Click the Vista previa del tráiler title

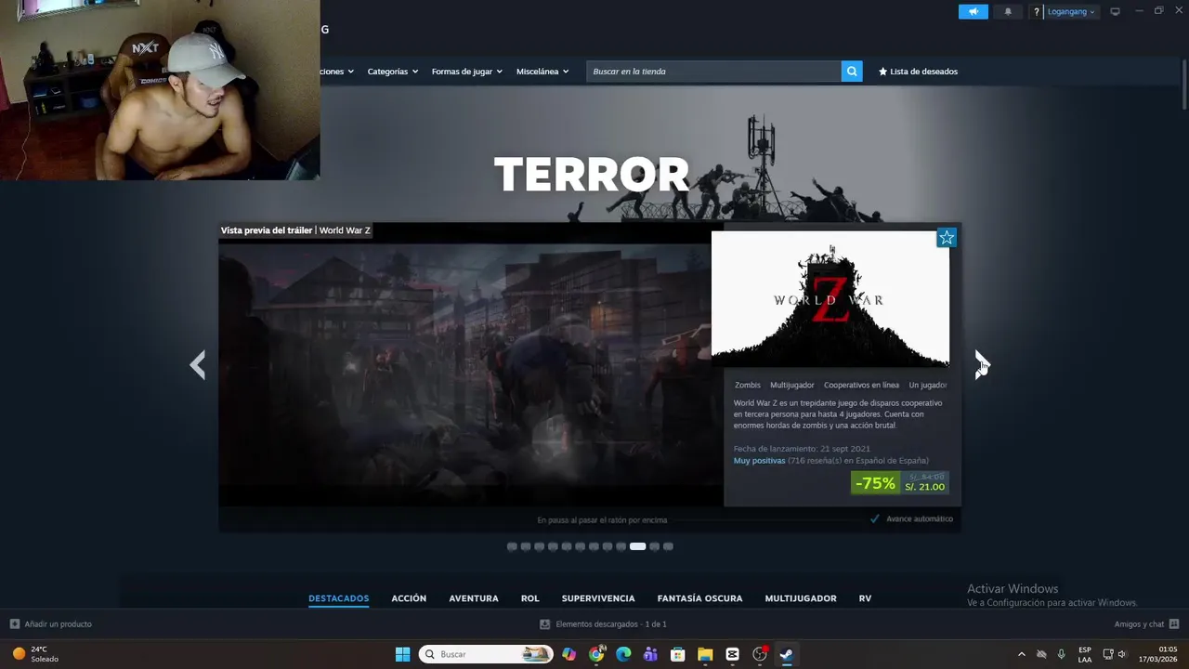coord(267,230)
